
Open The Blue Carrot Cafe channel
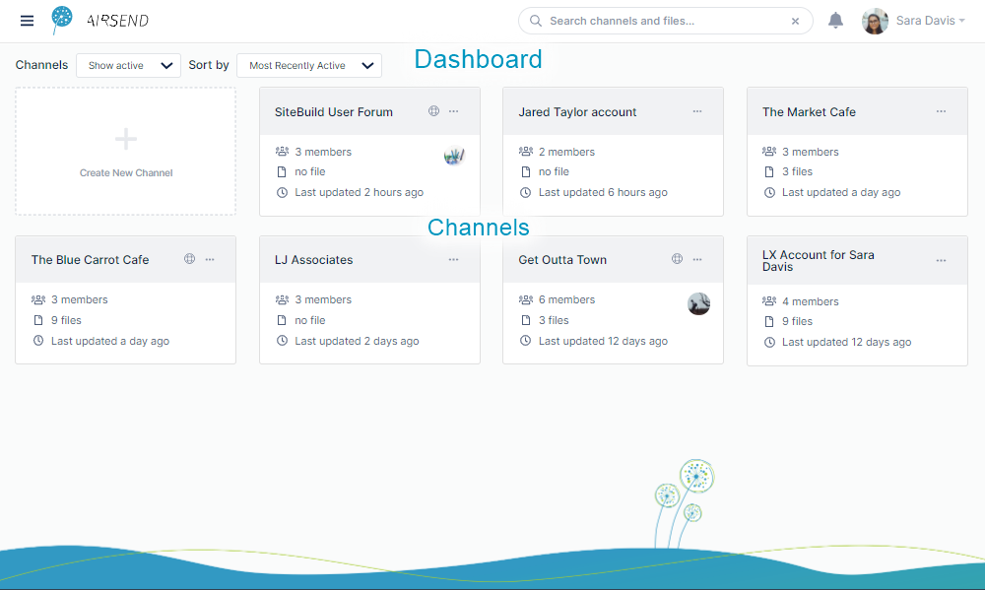pyautogui.click(x=90, y=259)
